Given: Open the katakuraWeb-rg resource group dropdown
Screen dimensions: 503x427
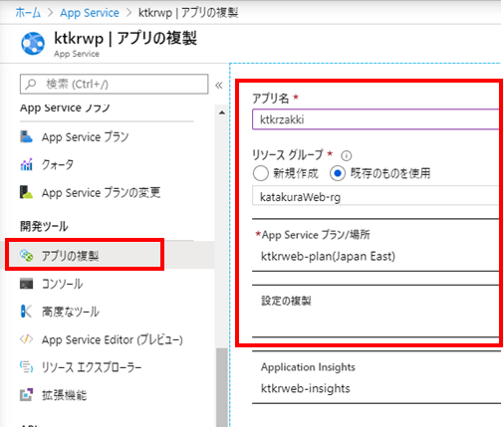Looking at the screenshot, I should point(376,197).
